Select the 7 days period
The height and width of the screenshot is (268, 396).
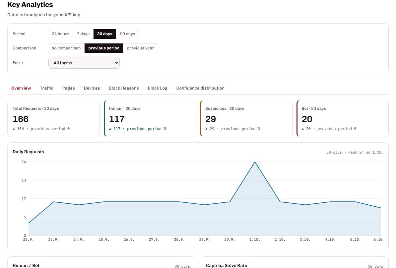pyautogui.click(x=83, y=34)
